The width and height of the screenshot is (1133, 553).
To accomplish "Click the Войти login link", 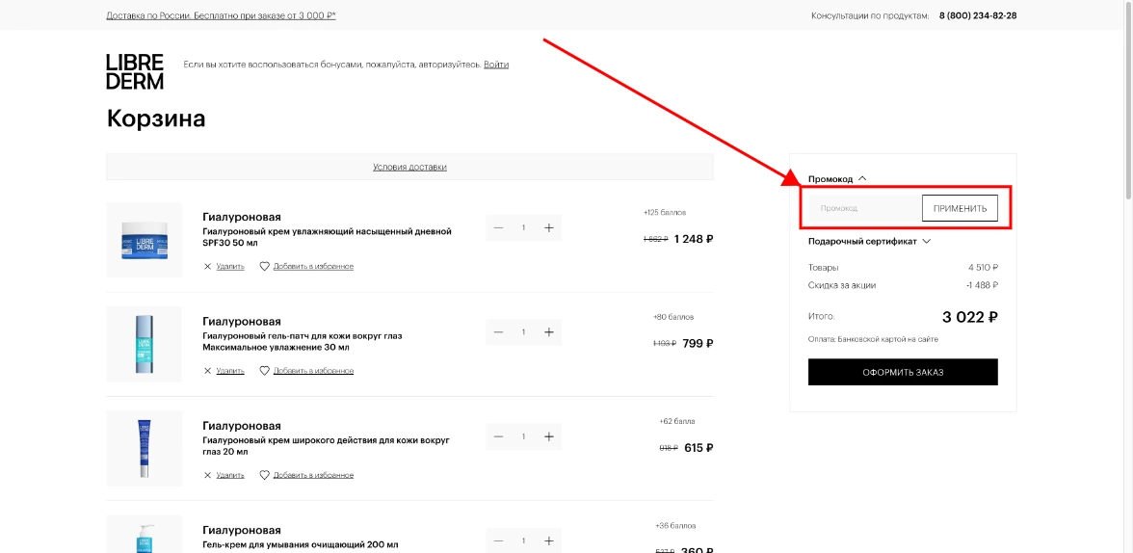I will [496, 65].
